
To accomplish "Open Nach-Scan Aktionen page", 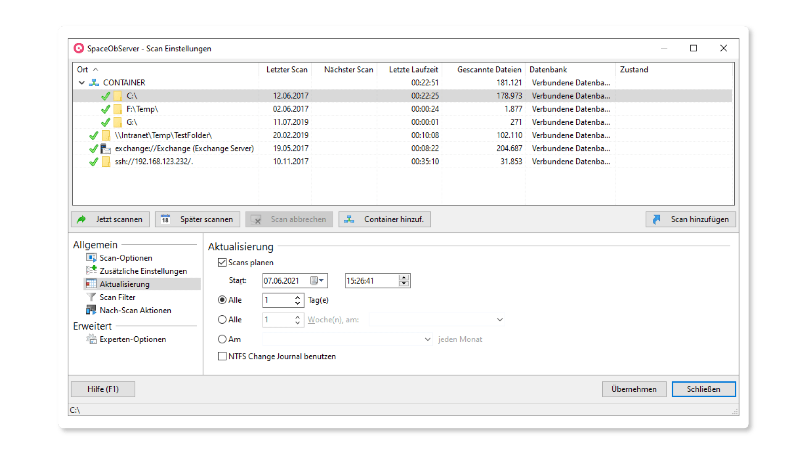I will 135,310.
